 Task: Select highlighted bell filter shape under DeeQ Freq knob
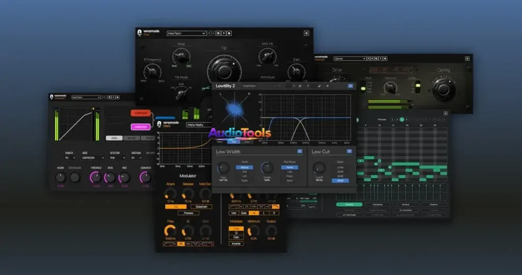[x=181, y=244]
